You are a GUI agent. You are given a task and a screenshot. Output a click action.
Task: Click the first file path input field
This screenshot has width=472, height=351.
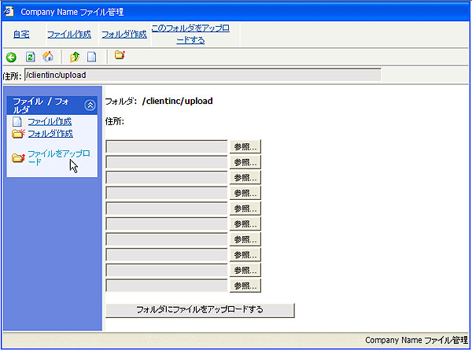click(167, 147)
